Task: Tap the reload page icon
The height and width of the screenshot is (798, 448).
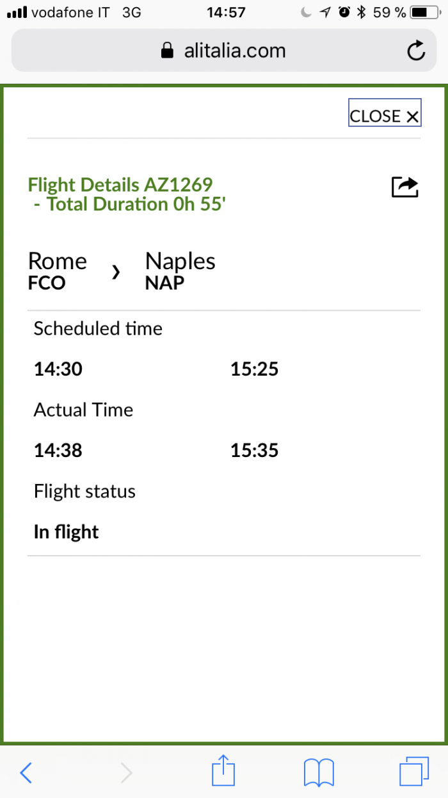Action: click(x=416, y=51)
